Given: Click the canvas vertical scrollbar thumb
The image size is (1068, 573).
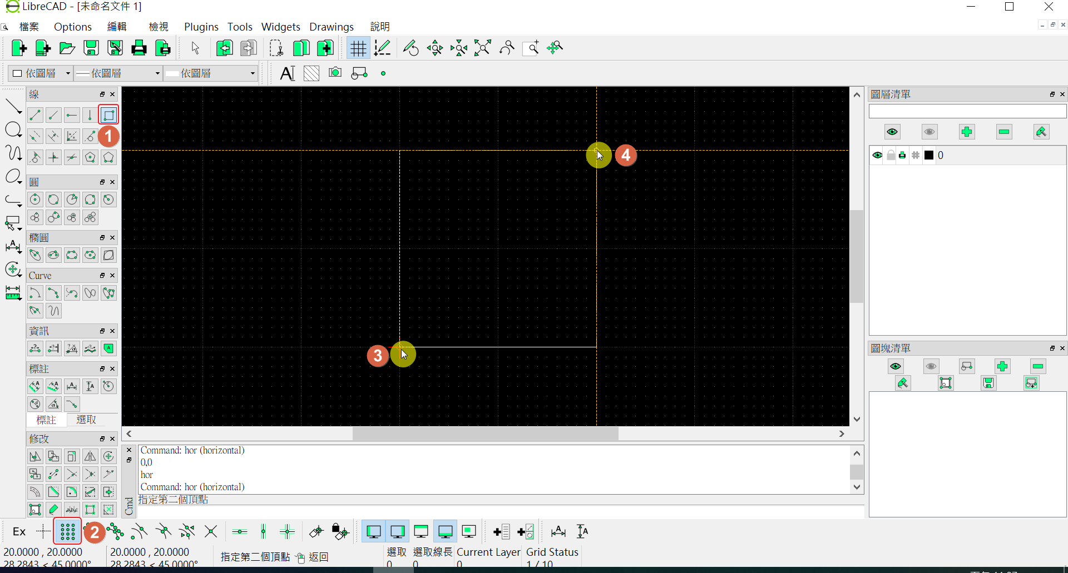Looking at the screenshot, I should 857,256.
